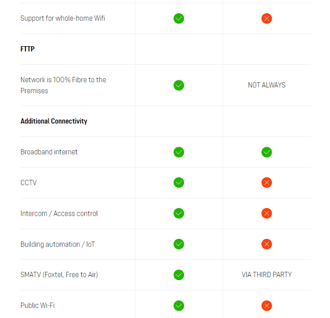The width and height of the screenshot is (330, 318).
Task: Click green checkmark in SMATV row
Action: pos(179,275)
